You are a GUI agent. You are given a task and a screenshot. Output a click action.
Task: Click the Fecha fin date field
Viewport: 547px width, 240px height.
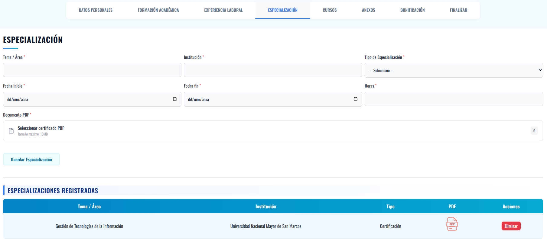(x=273, y=99)
